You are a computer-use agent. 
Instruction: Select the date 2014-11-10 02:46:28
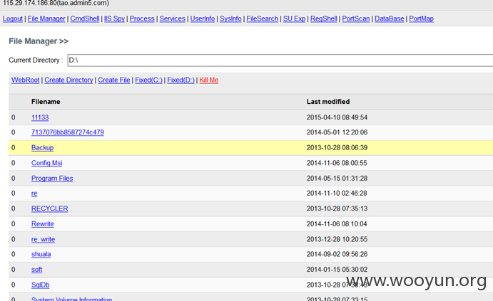(337, 194)
